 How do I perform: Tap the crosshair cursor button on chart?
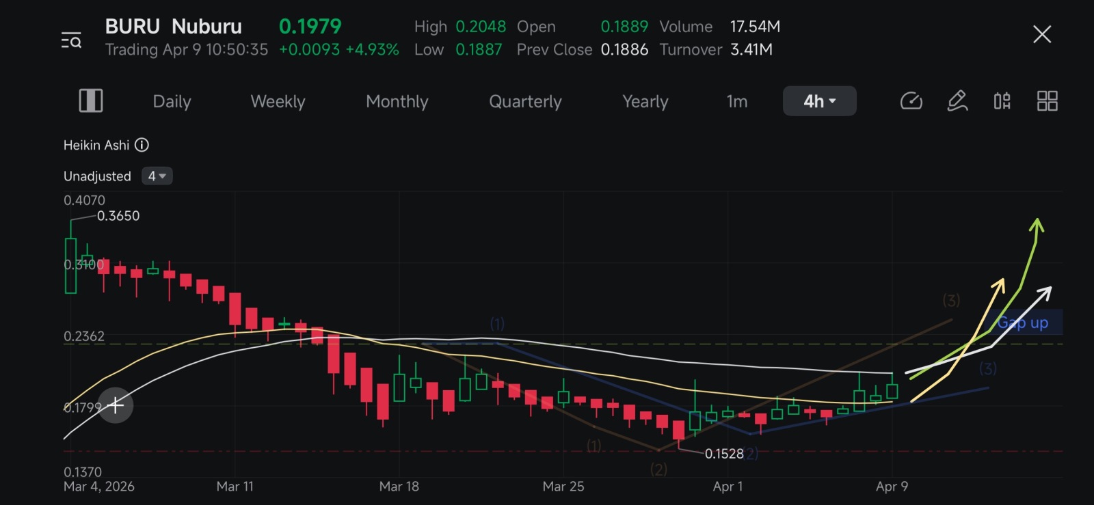pyautogui.click(x=116, y=406)
